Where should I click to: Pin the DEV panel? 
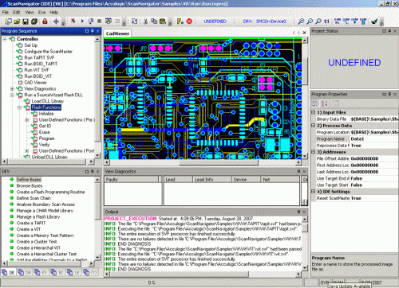point(93,171)
